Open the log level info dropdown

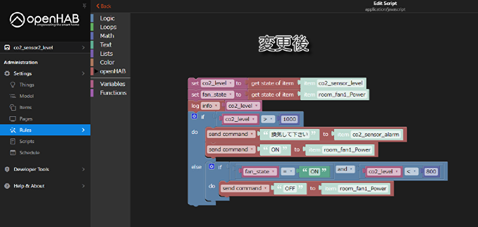(210, 105)
